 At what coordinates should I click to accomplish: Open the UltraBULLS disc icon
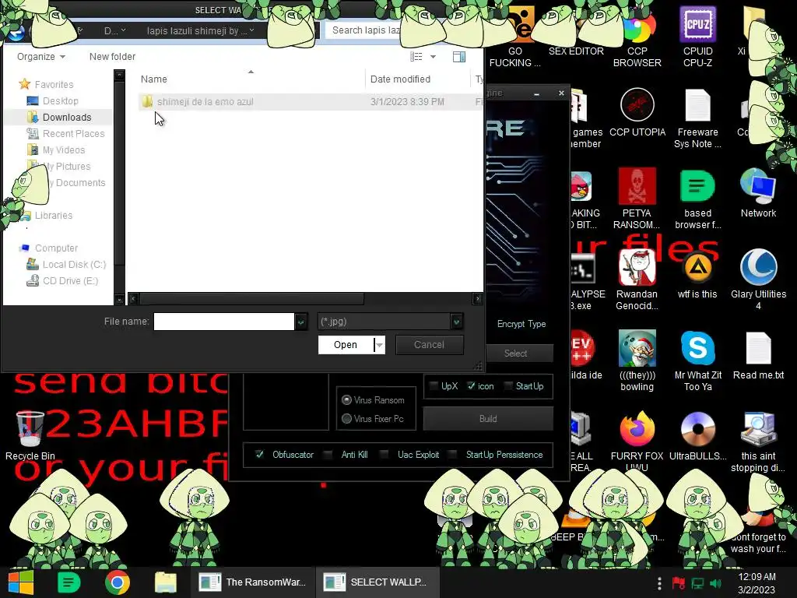point(697,436)
